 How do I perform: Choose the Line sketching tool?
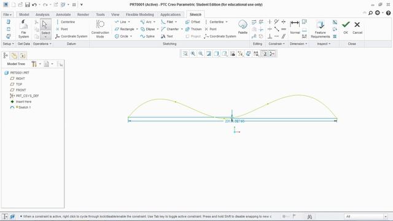120,22
